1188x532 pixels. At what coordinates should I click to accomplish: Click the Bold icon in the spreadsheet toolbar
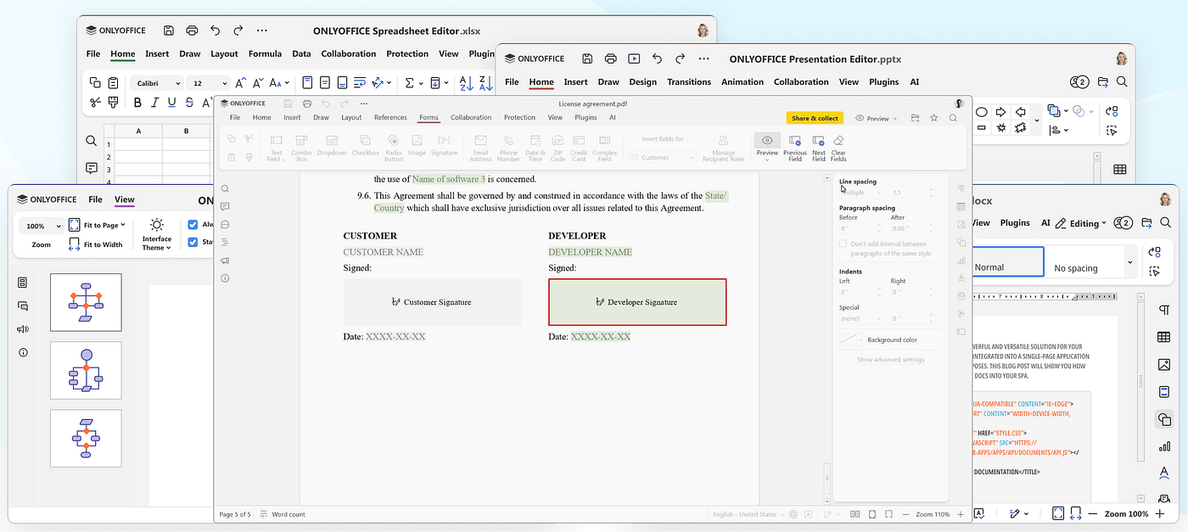[137, 103]
